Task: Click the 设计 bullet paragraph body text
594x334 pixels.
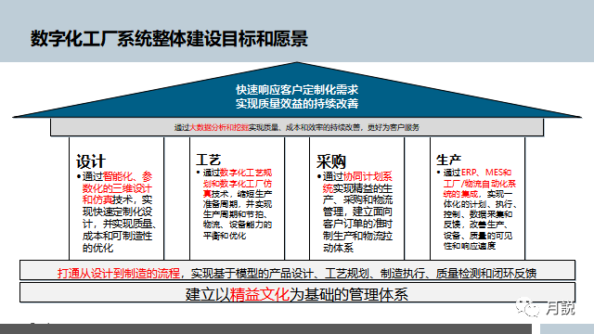Action: point(117,212)
